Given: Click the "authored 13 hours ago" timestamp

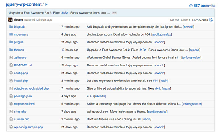Looking at the screenshot, I should pyautogui.click(x=38, y=20).
